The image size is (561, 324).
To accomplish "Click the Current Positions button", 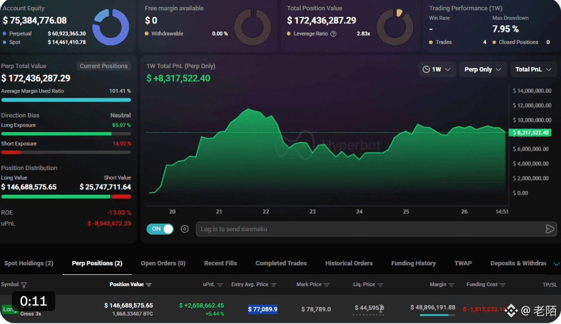I will pyautogui.click(x=104, y=66).
